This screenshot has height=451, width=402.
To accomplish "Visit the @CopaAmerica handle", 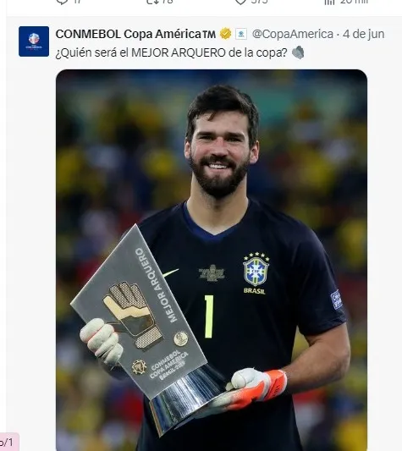I will (x=292, y=34).
